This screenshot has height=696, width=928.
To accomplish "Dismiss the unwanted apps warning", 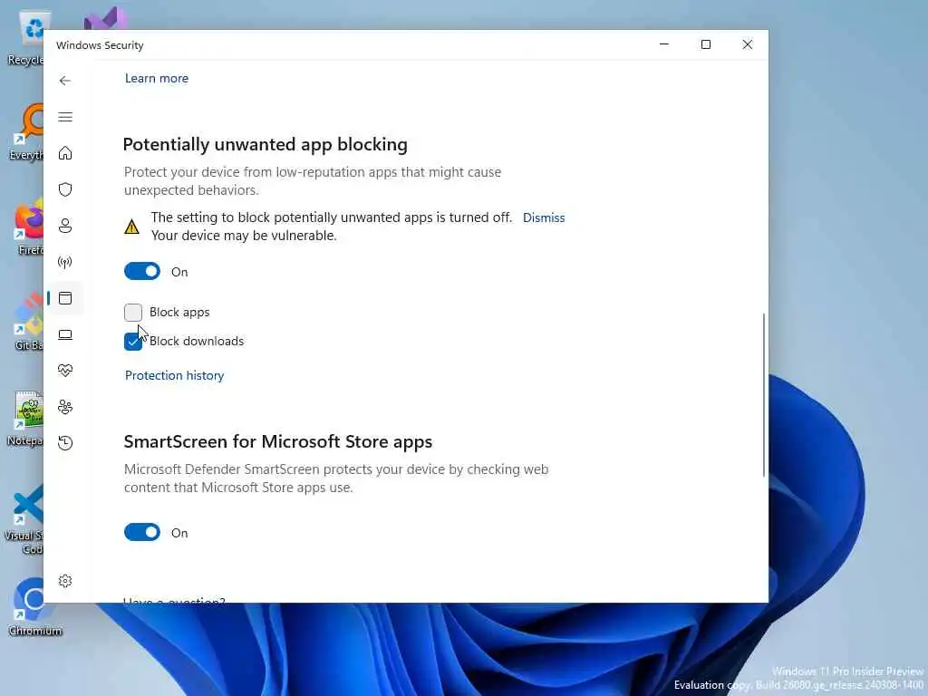I will 544,217.
